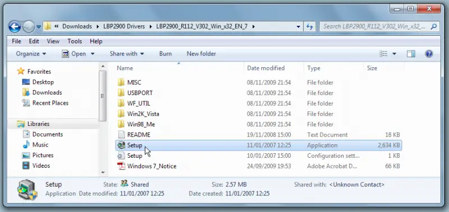Open Pictures library
The image size is (449, 212).
tap(38, 155)
